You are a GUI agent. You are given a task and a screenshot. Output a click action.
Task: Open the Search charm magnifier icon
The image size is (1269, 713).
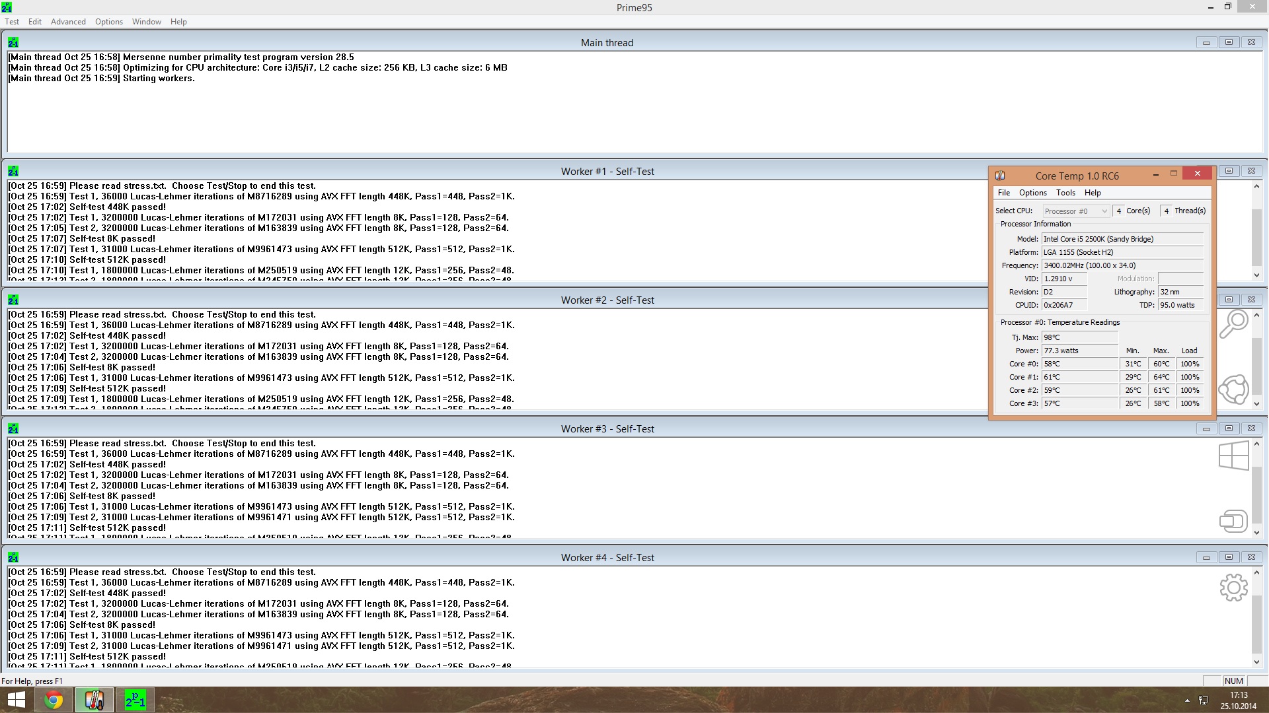pos(1233,324)
